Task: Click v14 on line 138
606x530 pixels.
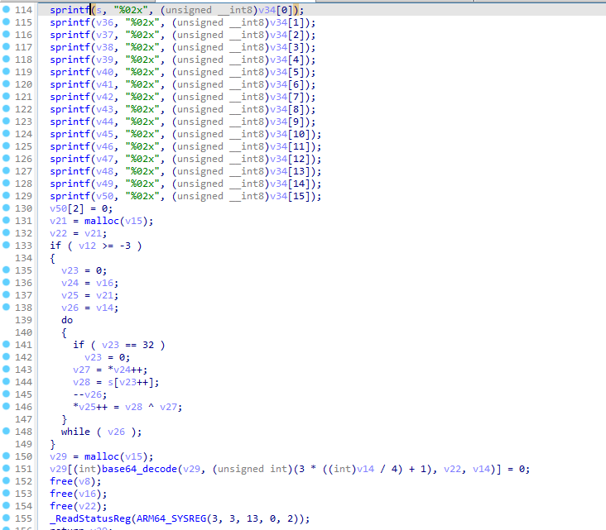Action: click(x=105, y=308)
